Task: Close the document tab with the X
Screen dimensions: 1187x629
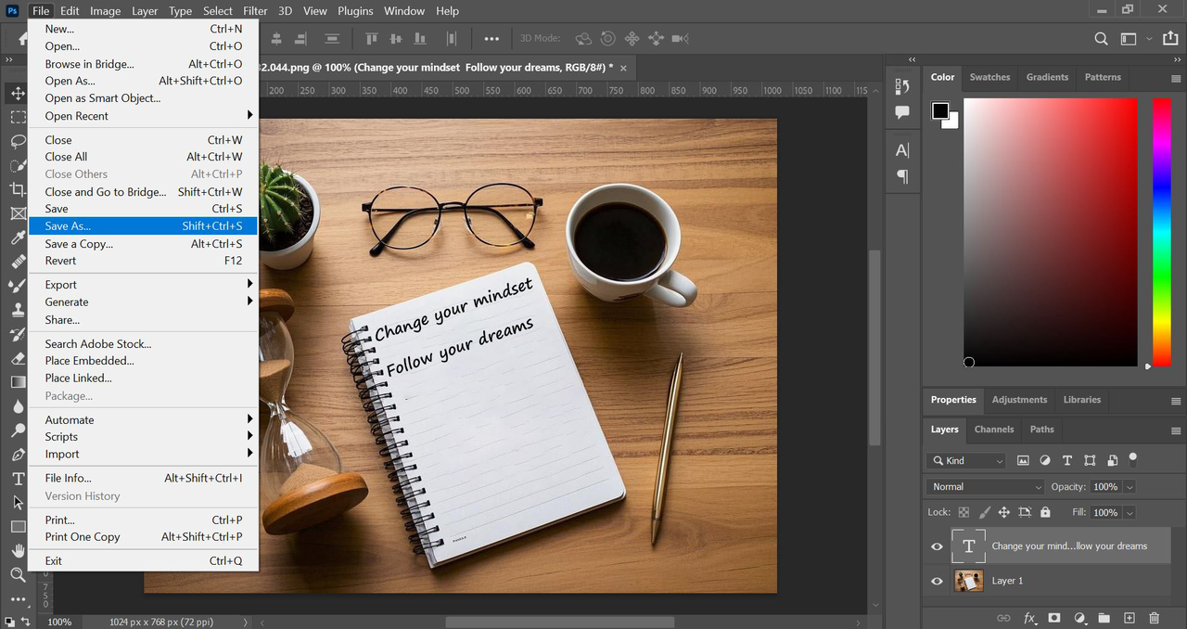Action: click(623, 68)
